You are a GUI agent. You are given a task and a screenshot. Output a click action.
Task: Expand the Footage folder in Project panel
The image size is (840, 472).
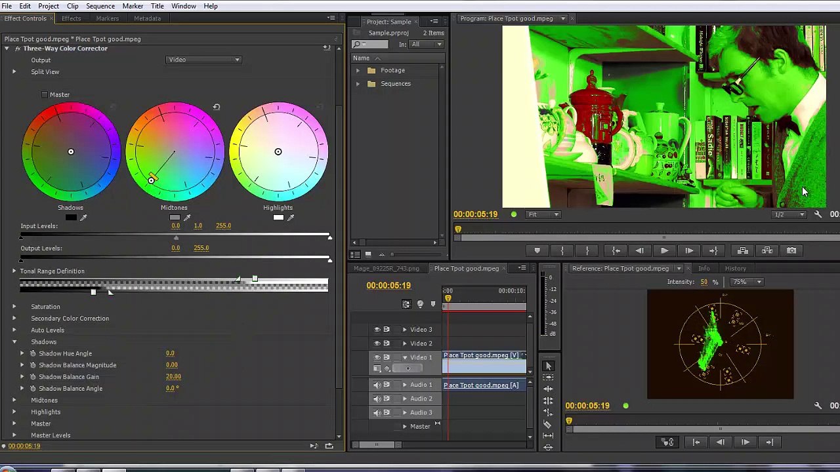358,70
